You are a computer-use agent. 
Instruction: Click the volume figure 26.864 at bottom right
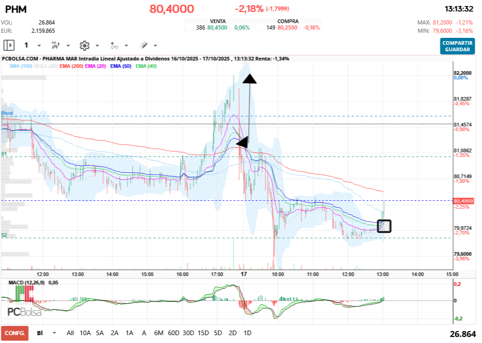coord(463,334)
